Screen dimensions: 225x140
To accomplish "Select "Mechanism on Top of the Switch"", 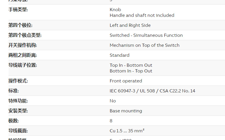I will 144,45.
